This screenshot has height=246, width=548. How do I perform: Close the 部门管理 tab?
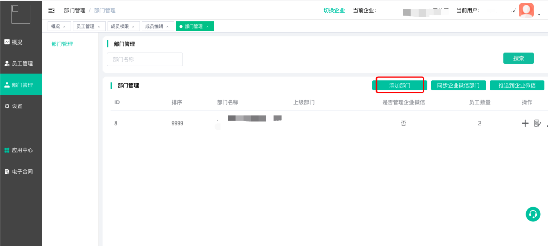(207, 27)
